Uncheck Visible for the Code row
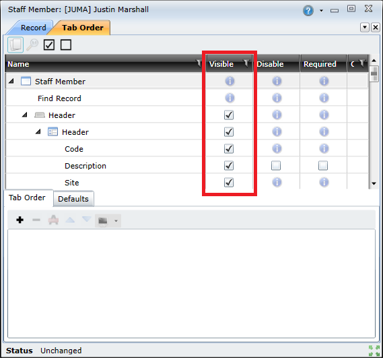 pos(229,149)
